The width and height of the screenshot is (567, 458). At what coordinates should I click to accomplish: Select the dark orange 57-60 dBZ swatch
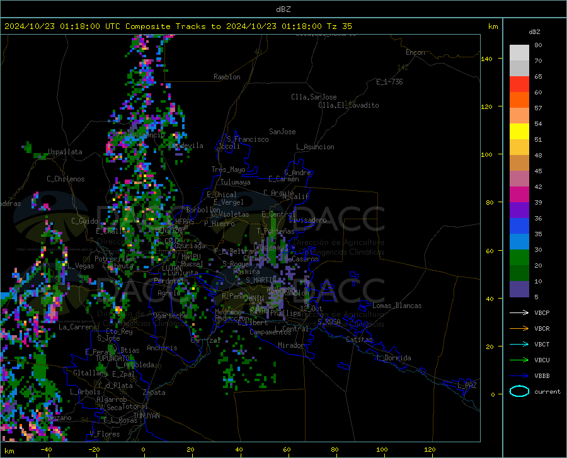(x=519, y=100)
